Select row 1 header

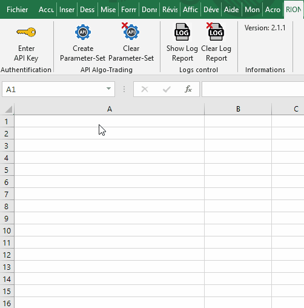click(x=7, y=121)
